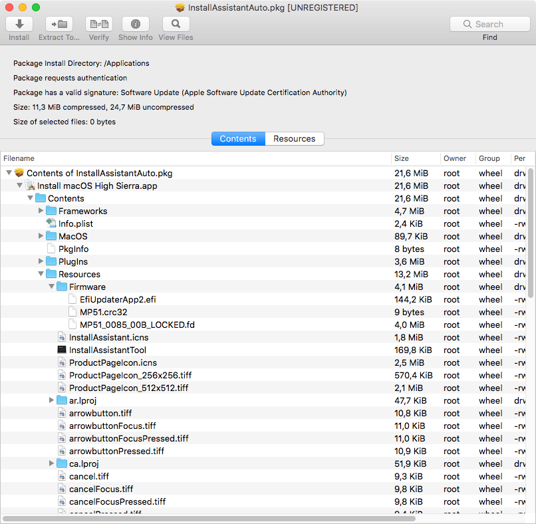This screenshot has height=524, width=536.
Task: Sort by the Size column header
Action: [x=416, y=159]
